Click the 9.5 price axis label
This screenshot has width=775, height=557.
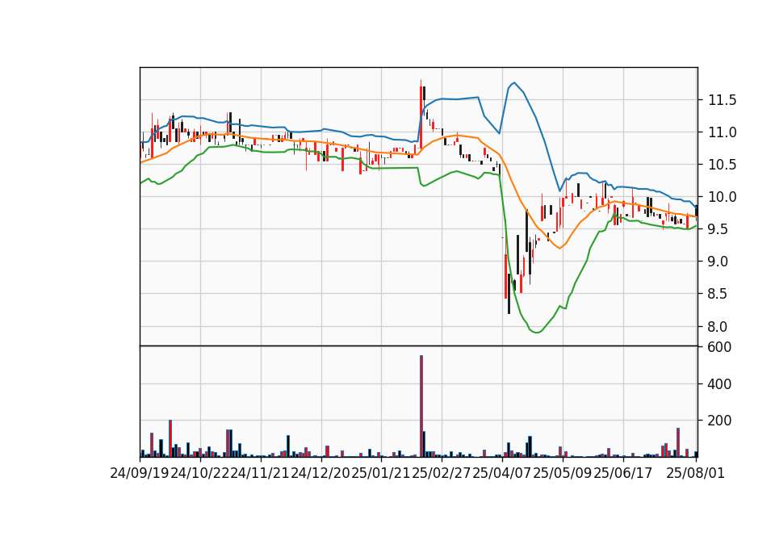[718, 229]
